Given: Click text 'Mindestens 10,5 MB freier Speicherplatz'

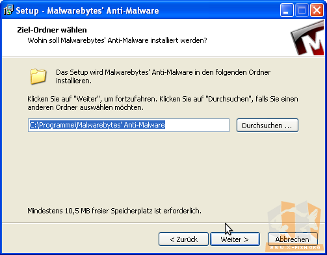Looking at the screenshot, I should click(90, 211).
